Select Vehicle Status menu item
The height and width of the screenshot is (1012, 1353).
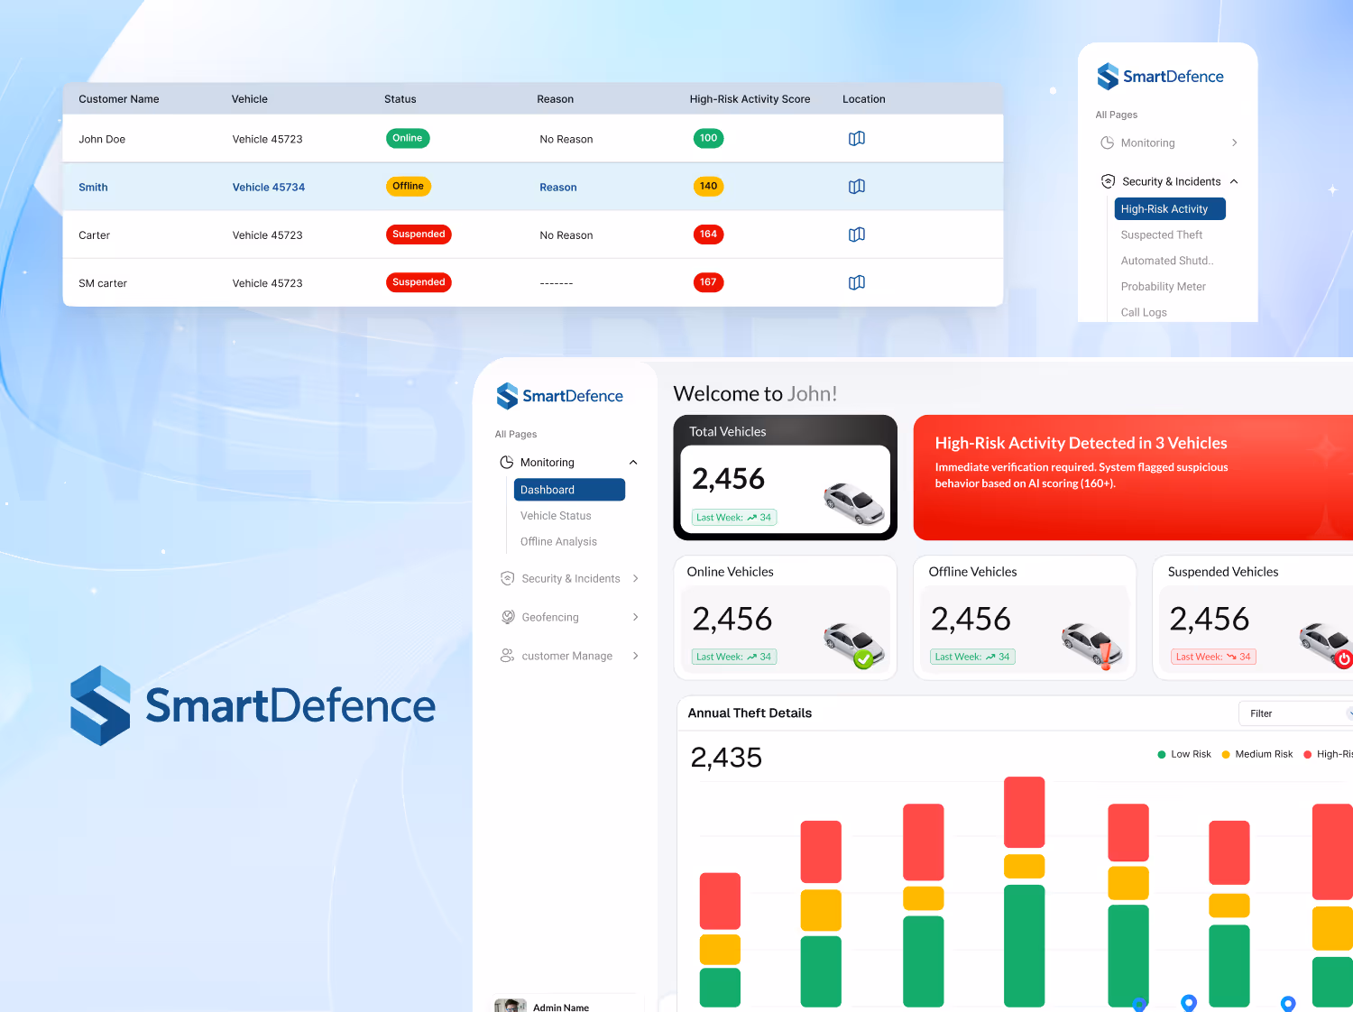(x=556, y=516)
